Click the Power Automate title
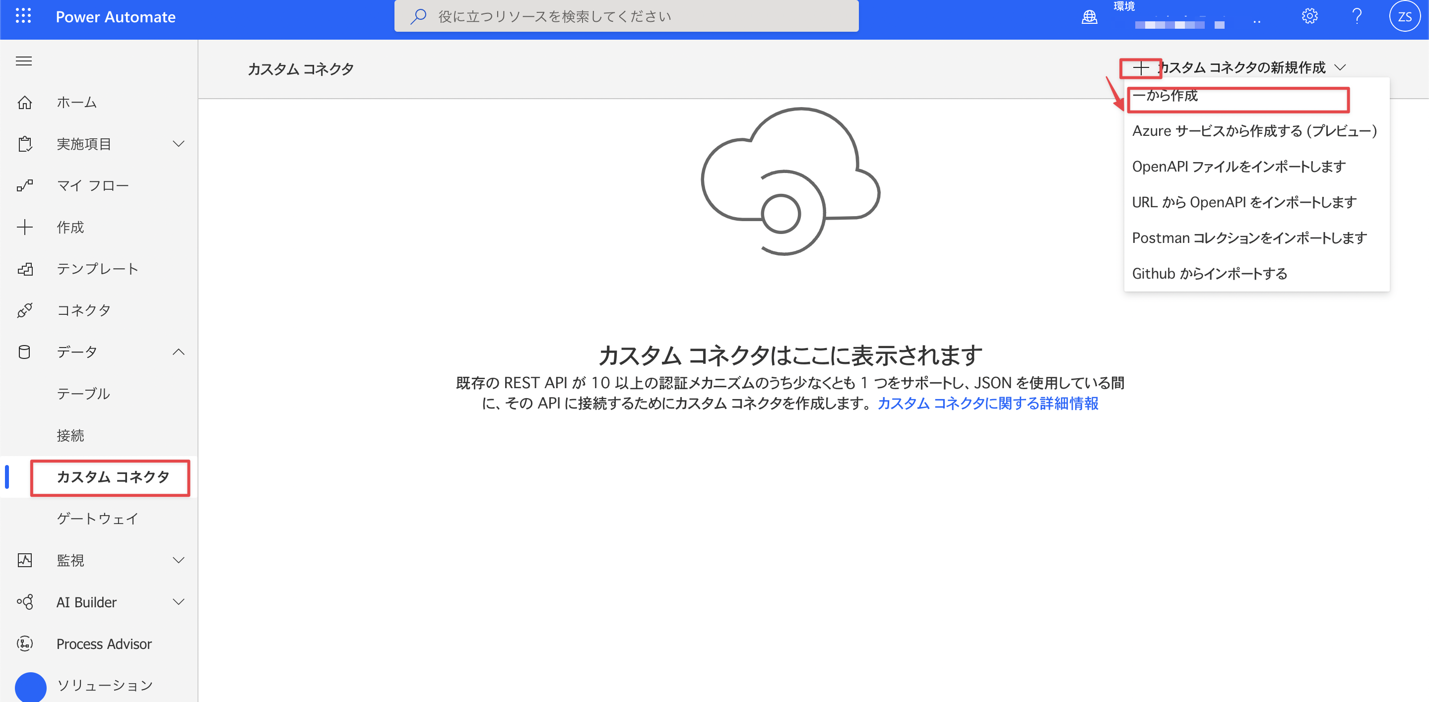Screen dimensions: 1429x702 (116, 17)
